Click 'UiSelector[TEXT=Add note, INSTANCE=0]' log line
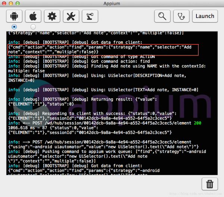Image resolution: width=224 pixels, height=197 pixels. pos(103,90)
